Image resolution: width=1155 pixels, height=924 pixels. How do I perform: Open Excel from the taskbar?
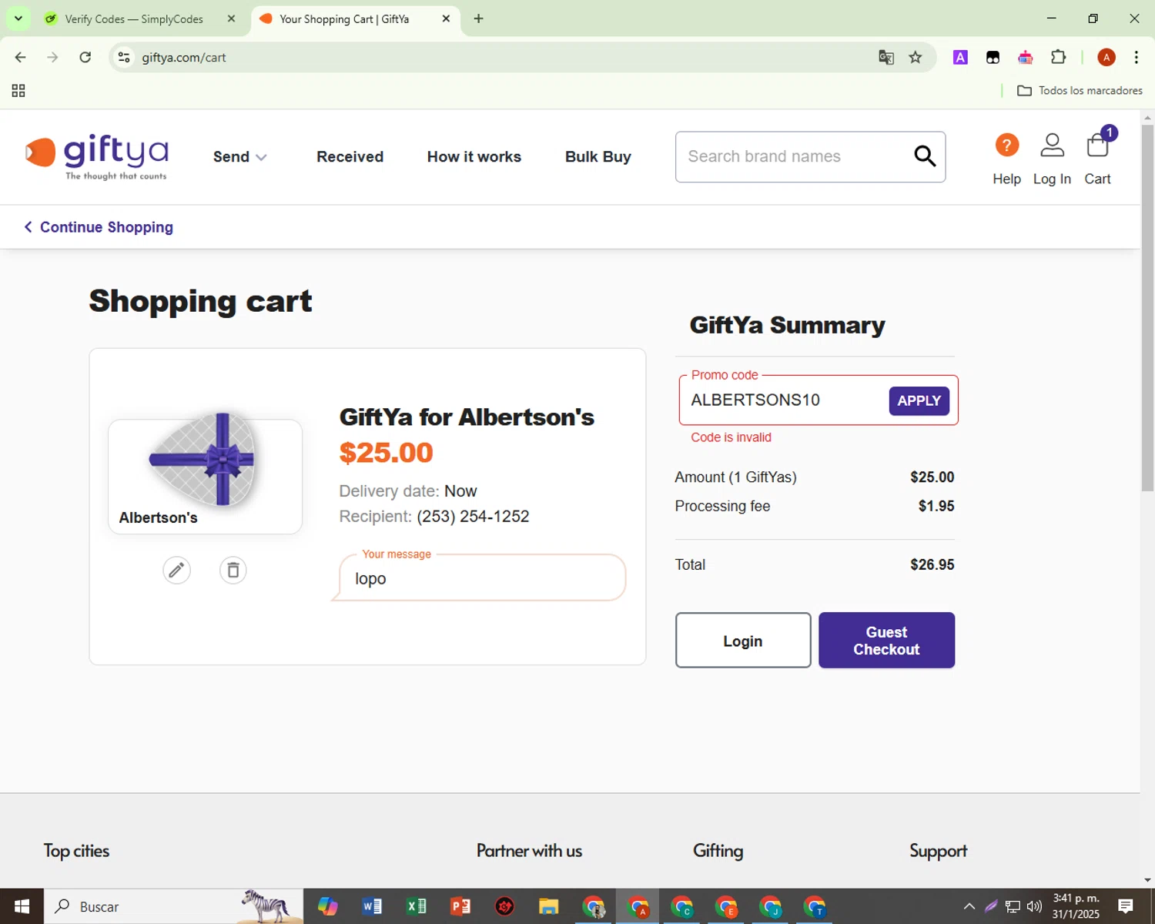(417, 906)
